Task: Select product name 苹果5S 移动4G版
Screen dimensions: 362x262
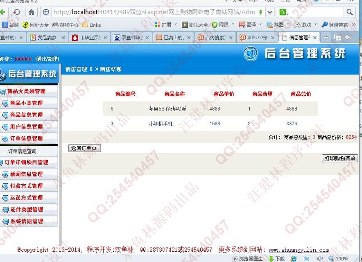Action: 167,109
